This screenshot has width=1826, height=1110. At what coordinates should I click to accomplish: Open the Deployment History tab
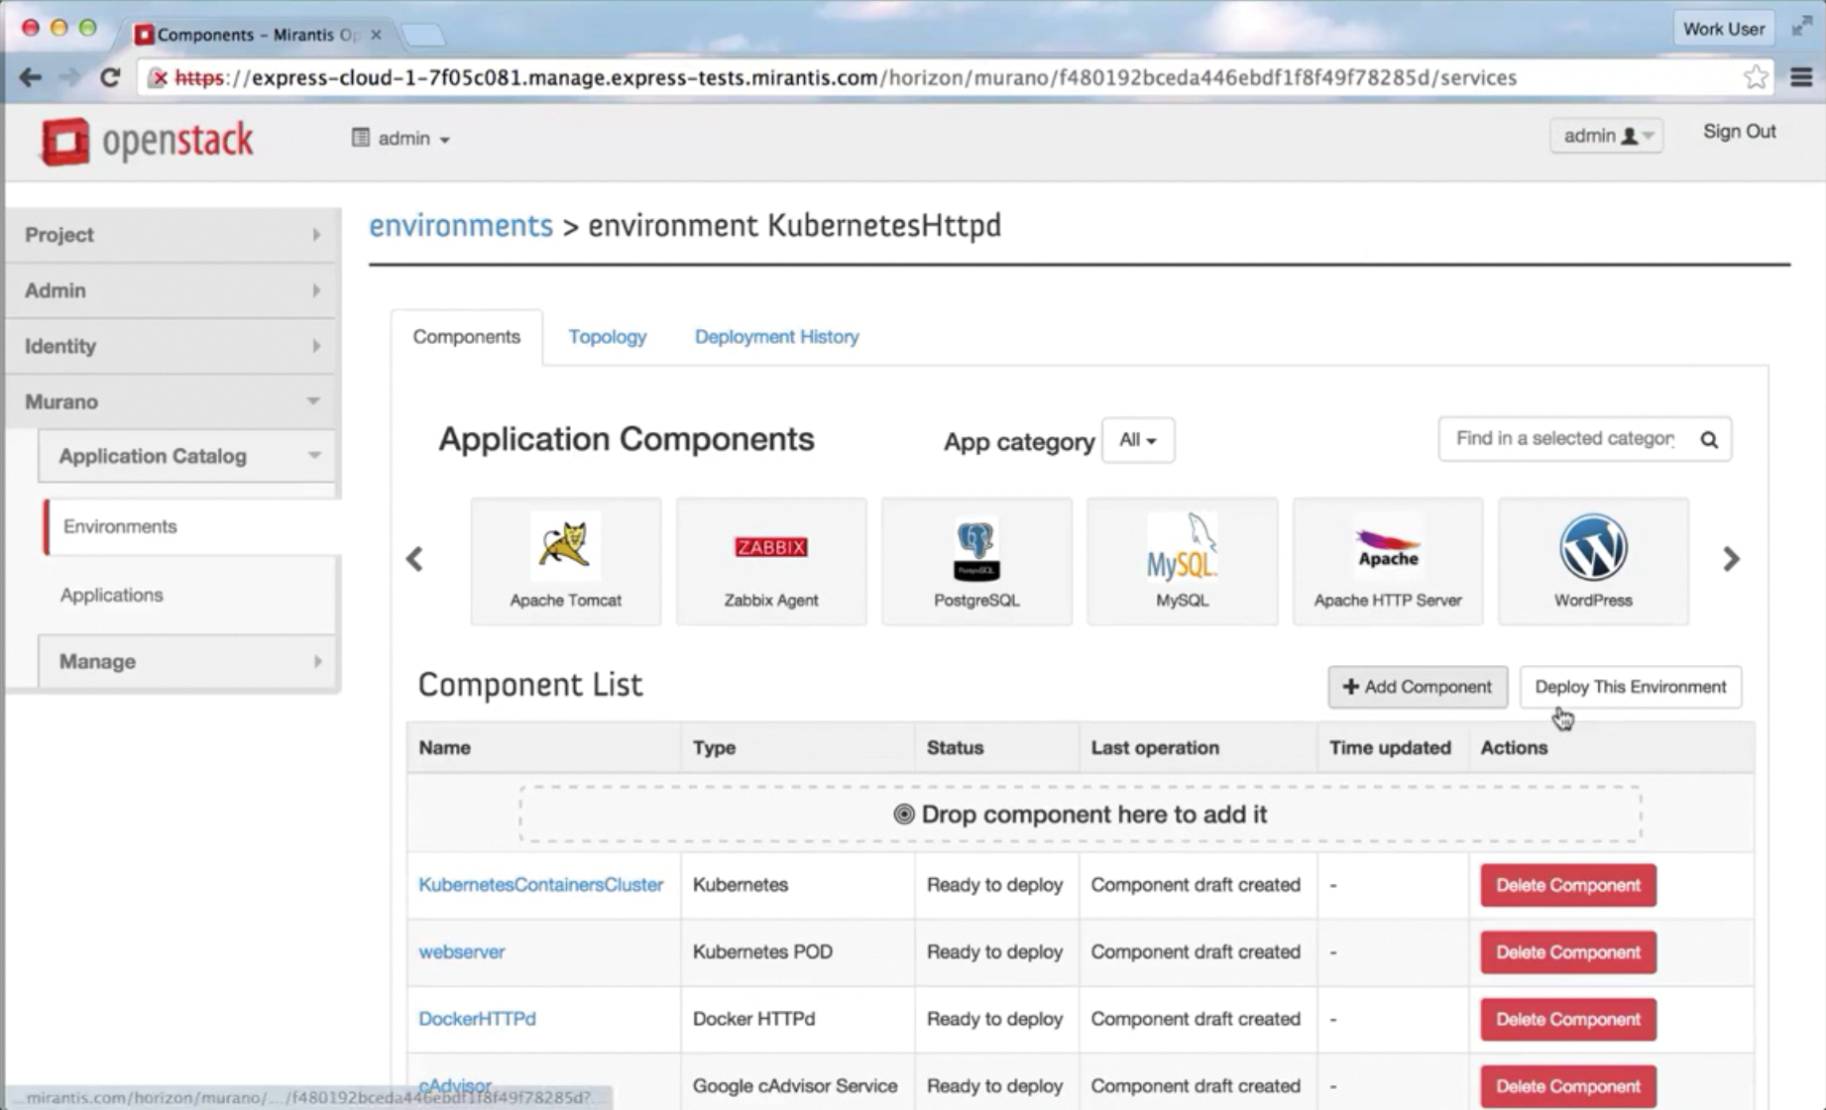click(x=776, y=337)
